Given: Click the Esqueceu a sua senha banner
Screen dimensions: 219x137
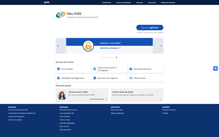Looking at the screenshot, I should pos(109,46).
